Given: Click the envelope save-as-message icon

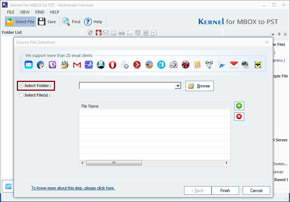Looking at the screenshot, I should click(x=106, y=33).
